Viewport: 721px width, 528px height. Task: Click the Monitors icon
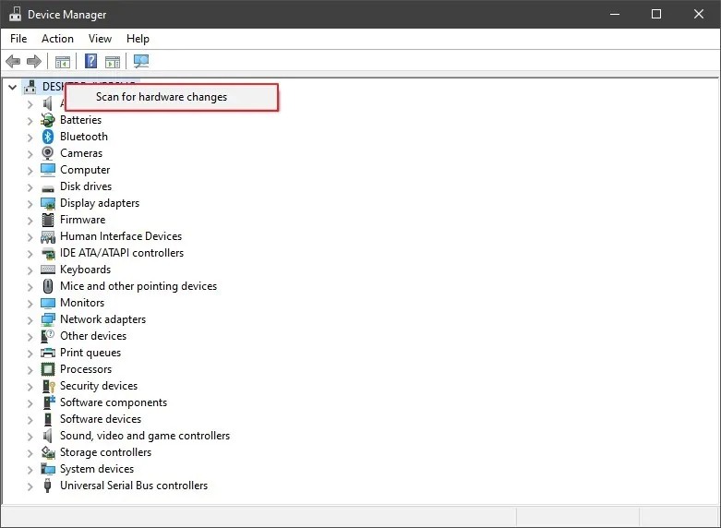(x=48, y=303)
